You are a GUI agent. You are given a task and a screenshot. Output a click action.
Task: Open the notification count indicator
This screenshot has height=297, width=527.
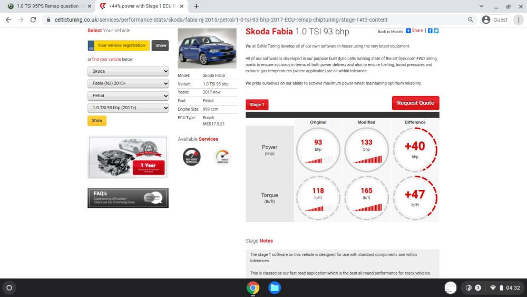478,288
